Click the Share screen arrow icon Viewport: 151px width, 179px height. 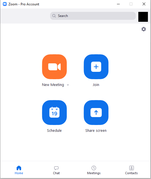coord(96,113)
